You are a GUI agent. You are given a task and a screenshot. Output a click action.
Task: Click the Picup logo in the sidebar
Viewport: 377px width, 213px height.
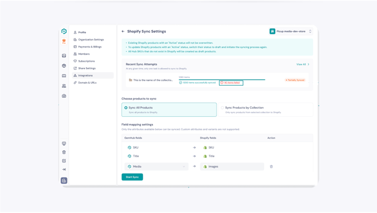[x=64, y=31]
